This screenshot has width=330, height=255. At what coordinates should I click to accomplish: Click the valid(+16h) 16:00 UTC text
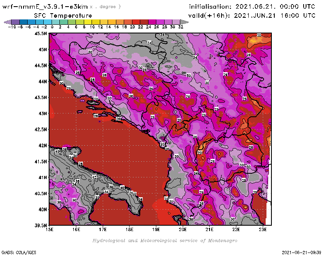point(252,16)
